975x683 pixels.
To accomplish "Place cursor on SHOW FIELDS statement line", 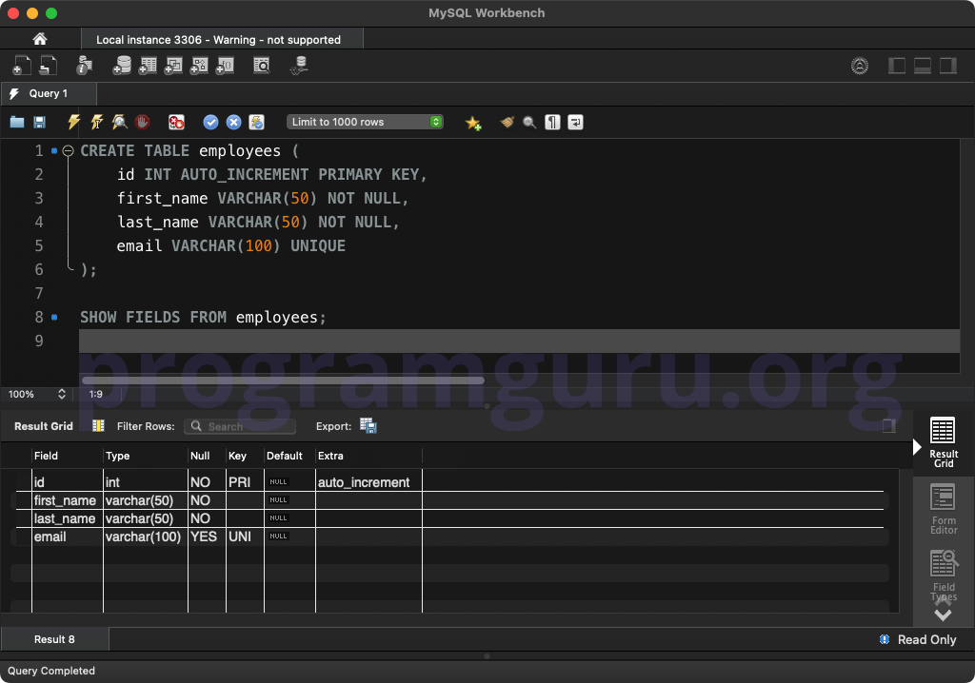I will click(203, 317).
